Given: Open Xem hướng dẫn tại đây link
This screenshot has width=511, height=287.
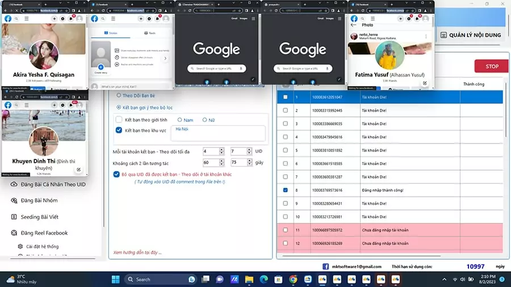Looking at the screenshot, I should point(137,252).
